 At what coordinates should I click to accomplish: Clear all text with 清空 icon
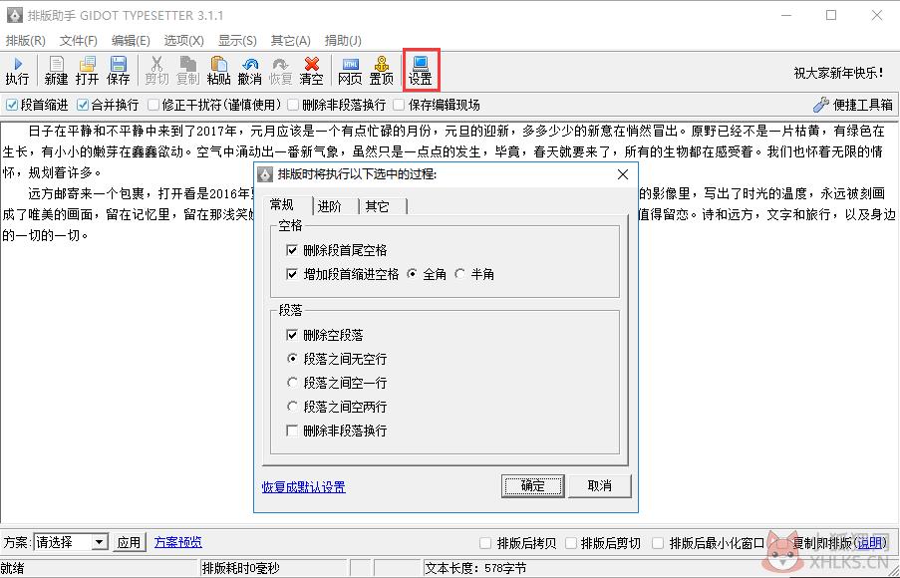click(x=312, y=71)
